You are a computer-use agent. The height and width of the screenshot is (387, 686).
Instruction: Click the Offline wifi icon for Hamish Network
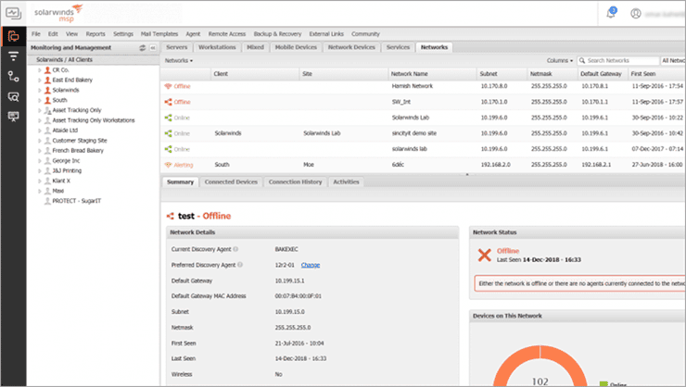coord(168,86)
